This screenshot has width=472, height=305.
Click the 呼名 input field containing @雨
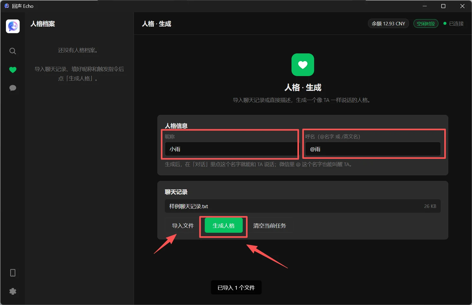coord(373,149)
